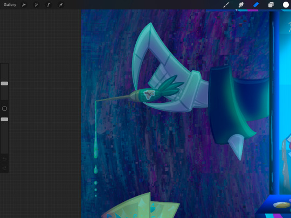Screen dimensions: 291x218
Task: Activate the Selection S-ribbon tool
Action: point(48,5)
